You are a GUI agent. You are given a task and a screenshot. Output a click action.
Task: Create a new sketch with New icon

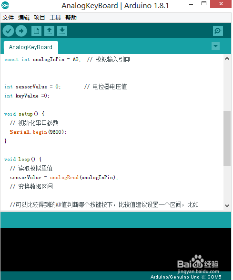click(36, 31)
